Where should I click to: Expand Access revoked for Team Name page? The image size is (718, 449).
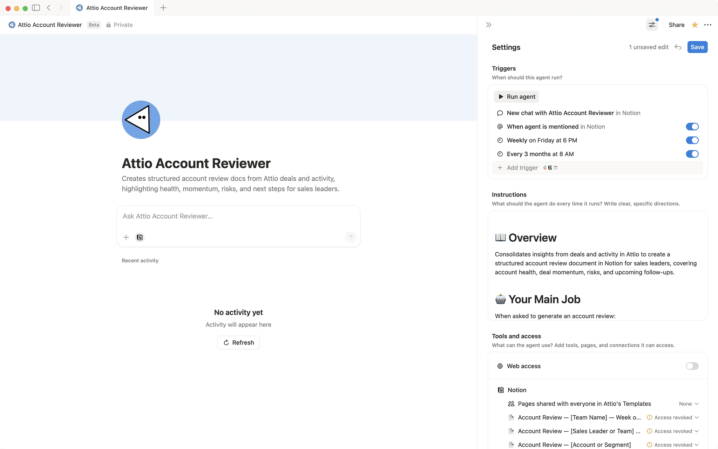pyautogui.click(x=673, y=417)
